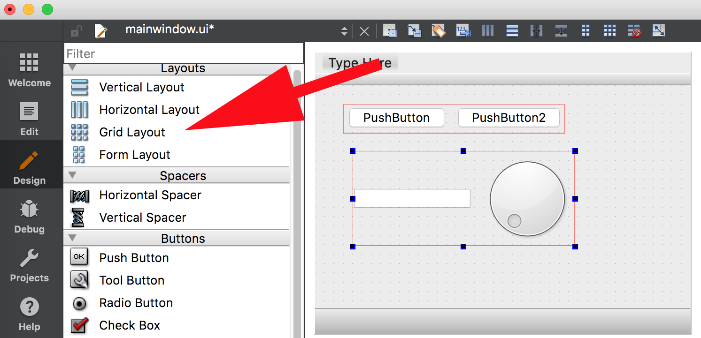The height and width of the screenshot is (338, 701).
Task: Collapse the Layouts section
Action: click(x=72, y=68)
